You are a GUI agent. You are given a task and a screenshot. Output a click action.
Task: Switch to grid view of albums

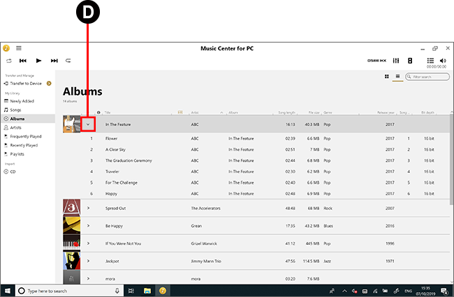click(387, 76)
